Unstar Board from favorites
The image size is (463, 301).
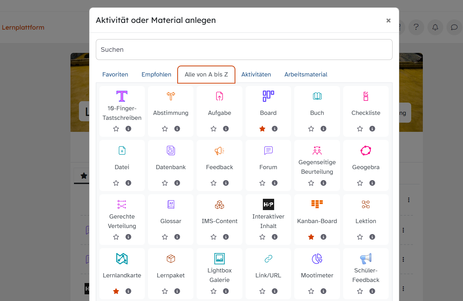pos(262,129)
